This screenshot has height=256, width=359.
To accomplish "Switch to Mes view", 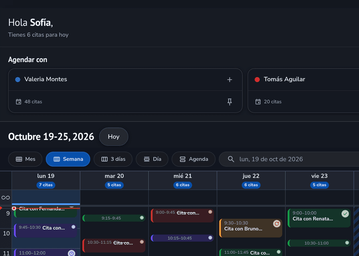I will coord(25,159).
